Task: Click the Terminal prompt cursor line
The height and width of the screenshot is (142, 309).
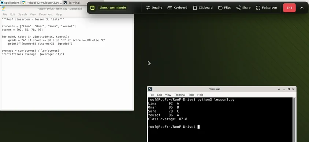Action: [x=174, y=127]
